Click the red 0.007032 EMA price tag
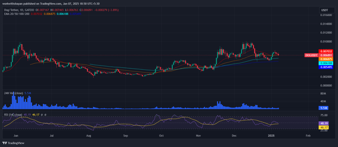This screenshot has width=338, height=147. tap(326, 51)
